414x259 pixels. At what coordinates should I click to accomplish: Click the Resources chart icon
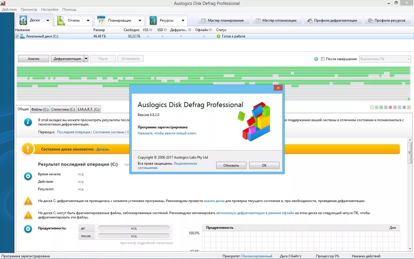click(153, 20)
